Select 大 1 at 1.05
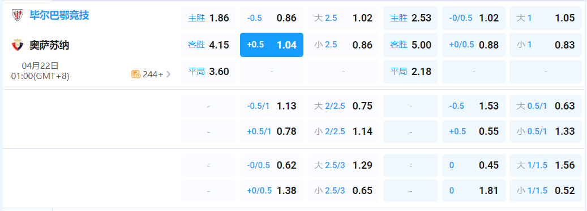 click(546, 18)
